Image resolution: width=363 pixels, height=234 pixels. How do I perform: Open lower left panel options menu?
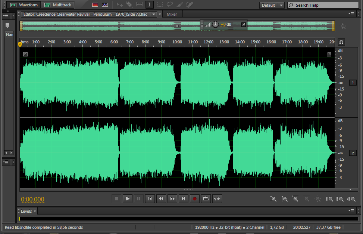(6, 162)
